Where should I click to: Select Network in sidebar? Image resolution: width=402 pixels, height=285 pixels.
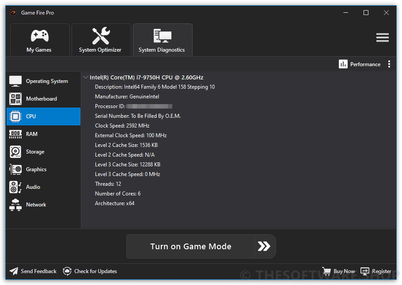point(43,205)
